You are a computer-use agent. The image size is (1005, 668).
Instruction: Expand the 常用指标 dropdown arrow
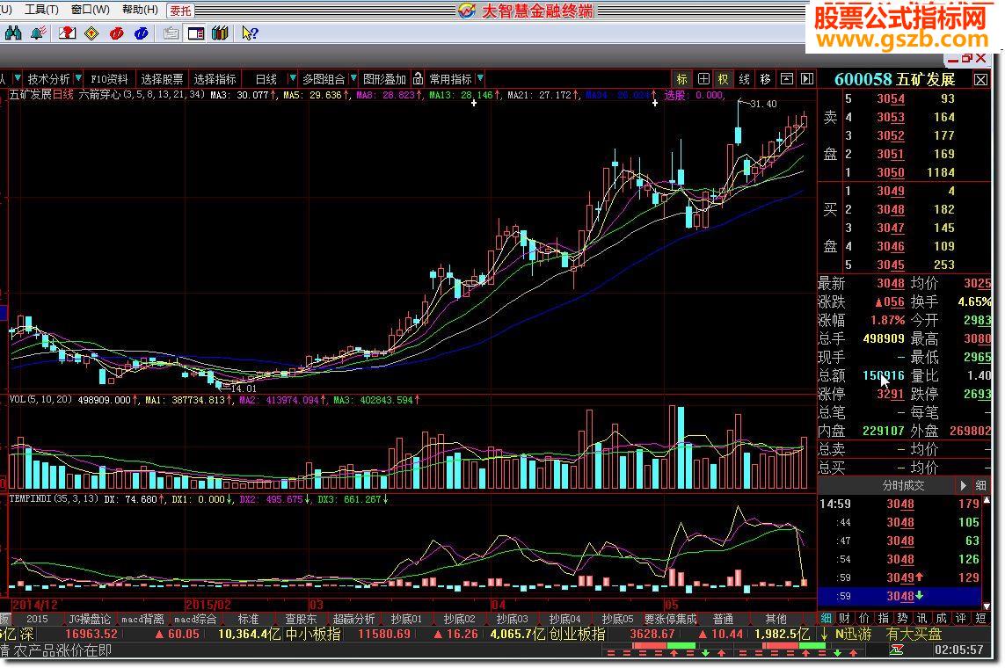480,78
